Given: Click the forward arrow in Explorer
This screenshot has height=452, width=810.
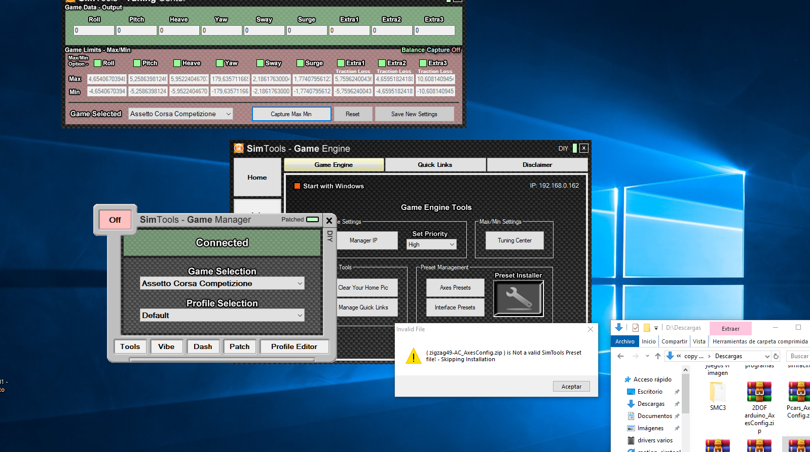Looking at the screenshot, I should pos(635,356).
